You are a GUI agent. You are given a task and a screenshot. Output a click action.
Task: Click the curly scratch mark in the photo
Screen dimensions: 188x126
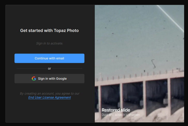click(x=153, y=63)
